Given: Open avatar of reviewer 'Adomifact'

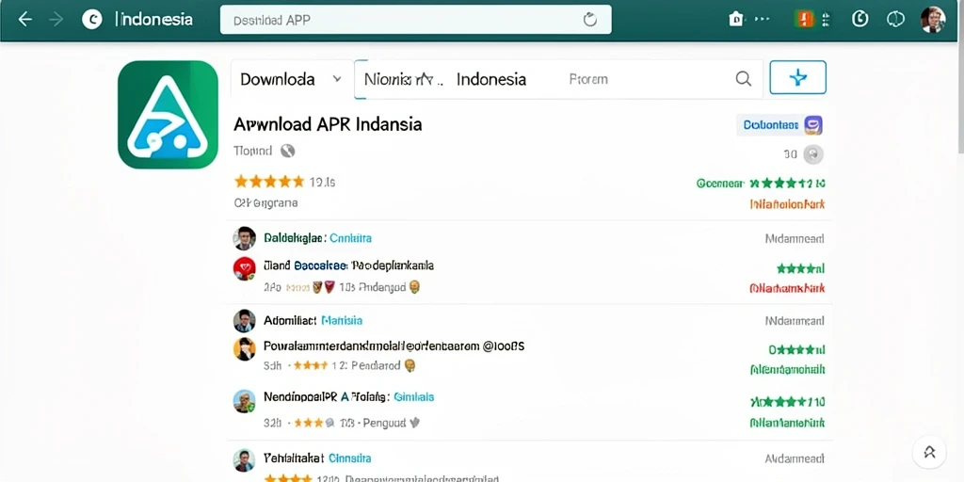Looking at the screenshot, I should pyautogui.click(x=244, y=320).
